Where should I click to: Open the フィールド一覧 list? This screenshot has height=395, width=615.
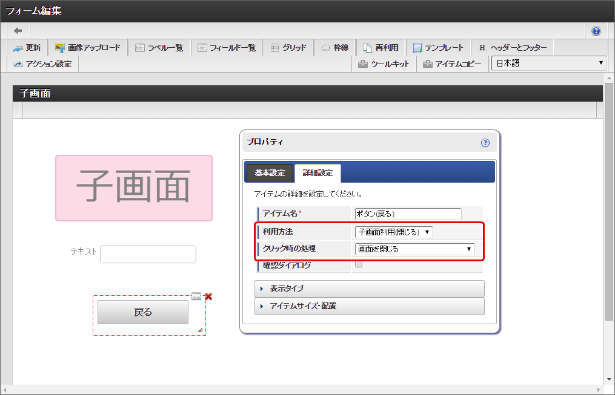pos(227,48)
